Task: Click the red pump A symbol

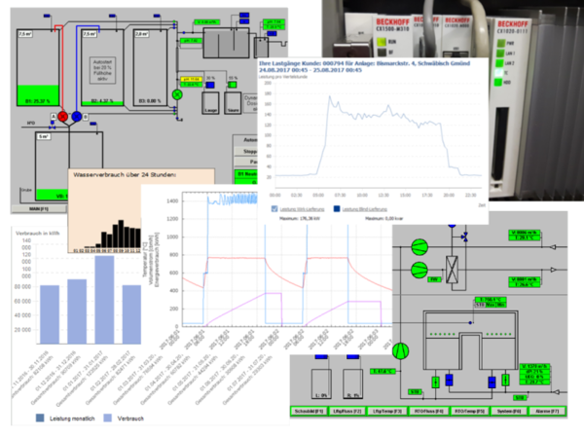Action: [x=63, y=117]
